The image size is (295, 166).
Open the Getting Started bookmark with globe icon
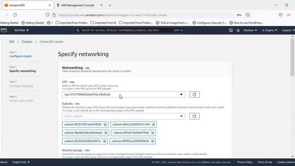pos(33,23)
